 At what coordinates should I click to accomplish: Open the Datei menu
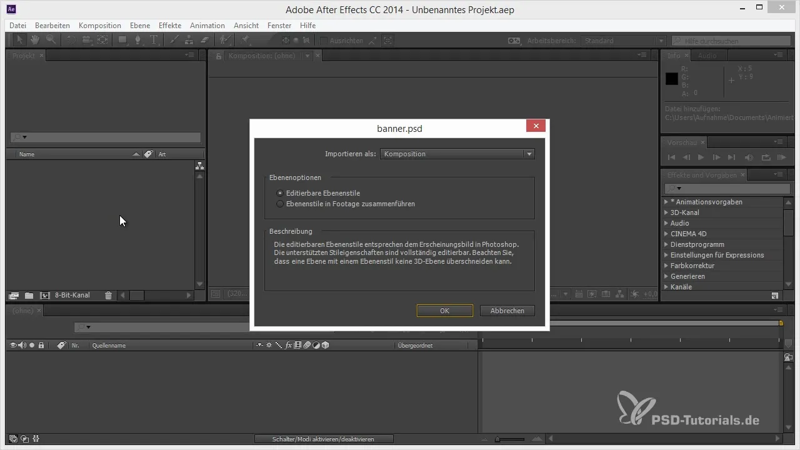coord(18,26)
